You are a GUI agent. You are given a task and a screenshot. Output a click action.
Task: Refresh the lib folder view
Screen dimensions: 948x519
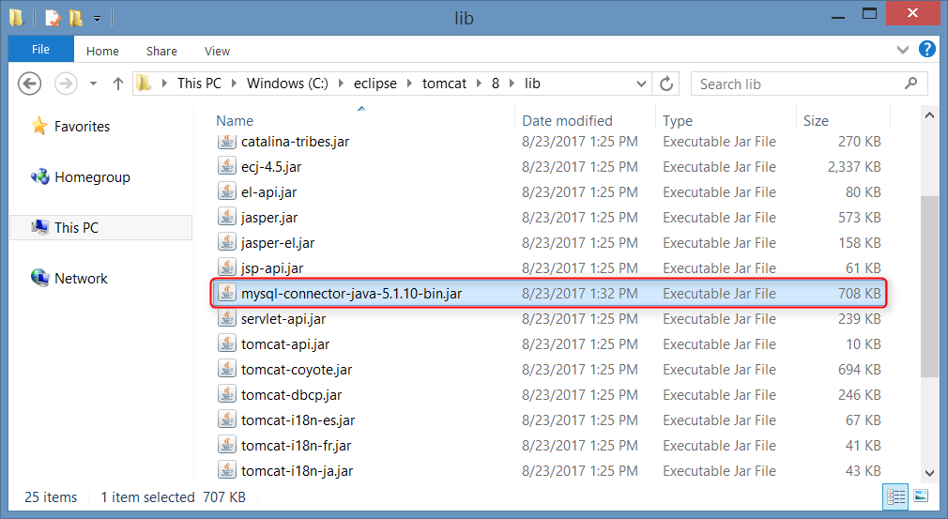pos(666,84)
